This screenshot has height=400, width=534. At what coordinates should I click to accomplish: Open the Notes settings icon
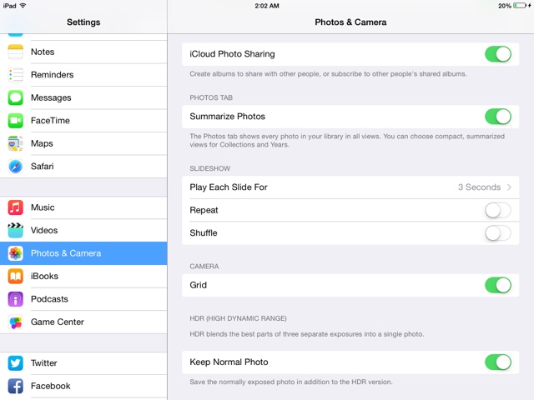[15, 52]
